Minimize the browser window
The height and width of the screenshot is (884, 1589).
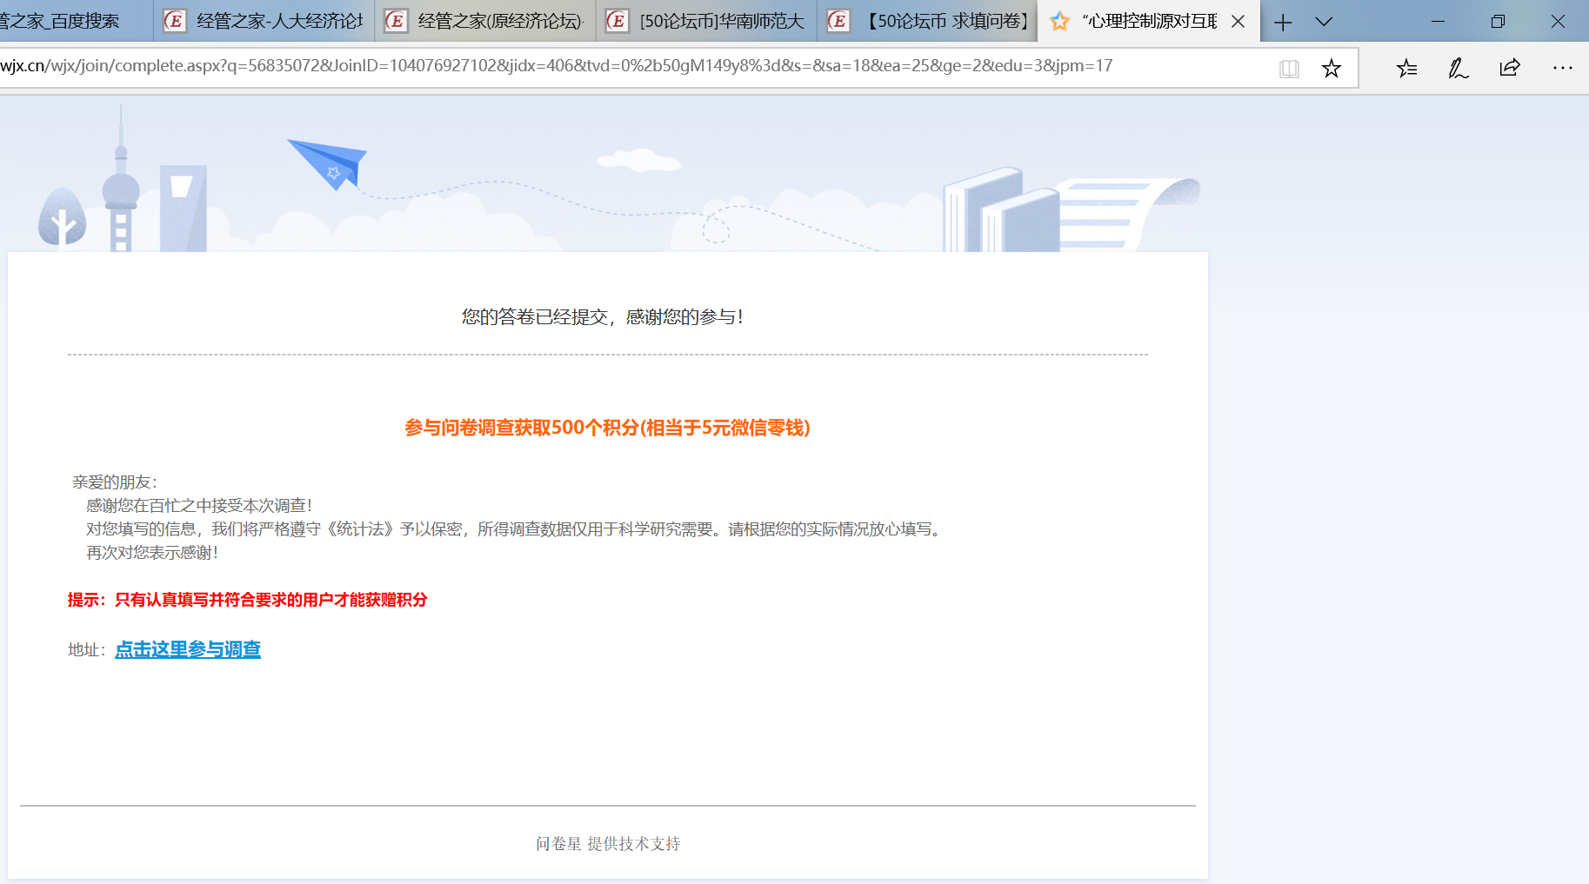1438,22
